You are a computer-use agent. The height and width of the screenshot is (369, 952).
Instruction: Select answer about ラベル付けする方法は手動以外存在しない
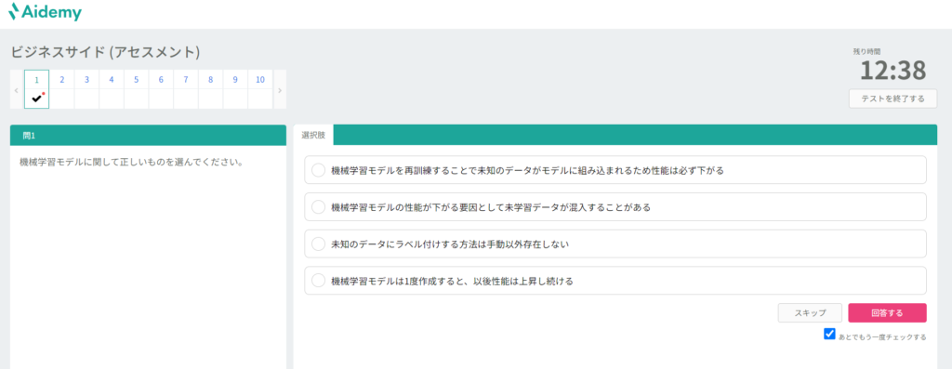pyautogui.click(x=615, y=244)
